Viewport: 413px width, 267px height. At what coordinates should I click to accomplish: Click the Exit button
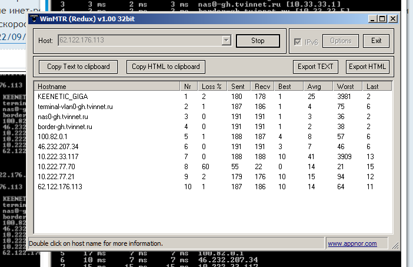[x=376, y=41]
